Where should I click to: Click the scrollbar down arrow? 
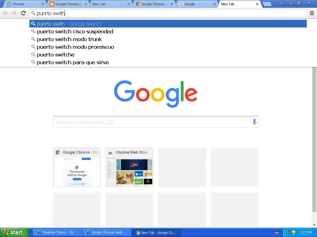tap(315, 225)
